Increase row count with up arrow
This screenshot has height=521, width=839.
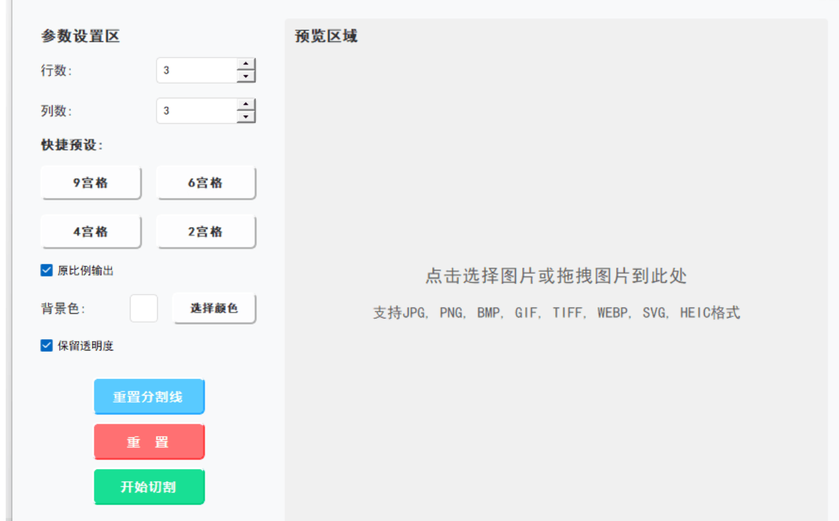[246, 64]
